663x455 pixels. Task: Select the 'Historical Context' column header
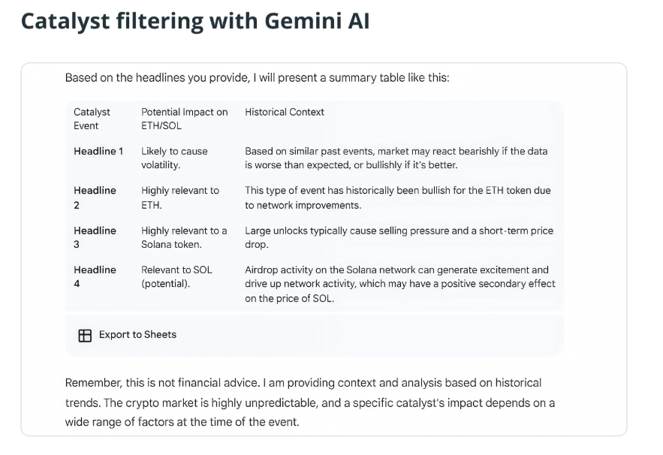(x=285, y=112)
